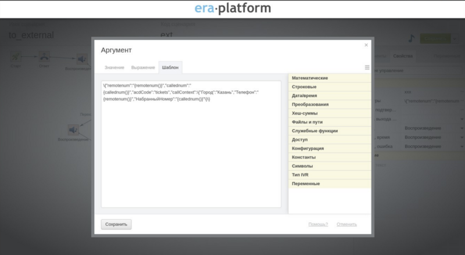Select the Шаблон tab

tap(170, 67)
